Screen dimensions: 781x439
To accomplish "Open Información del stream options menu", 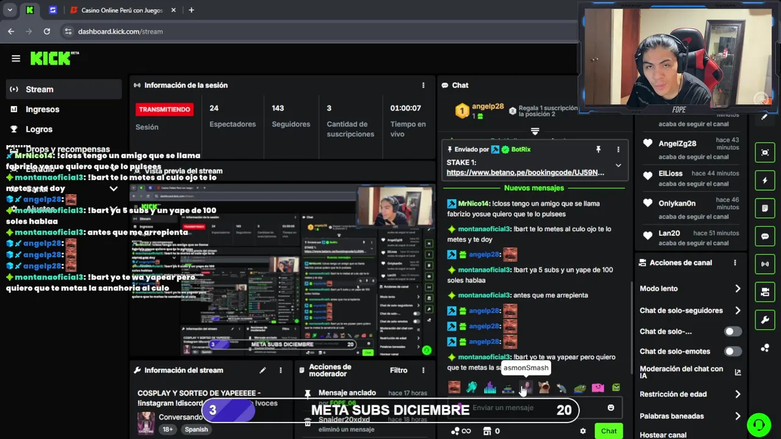I will (x=281, y=370).
